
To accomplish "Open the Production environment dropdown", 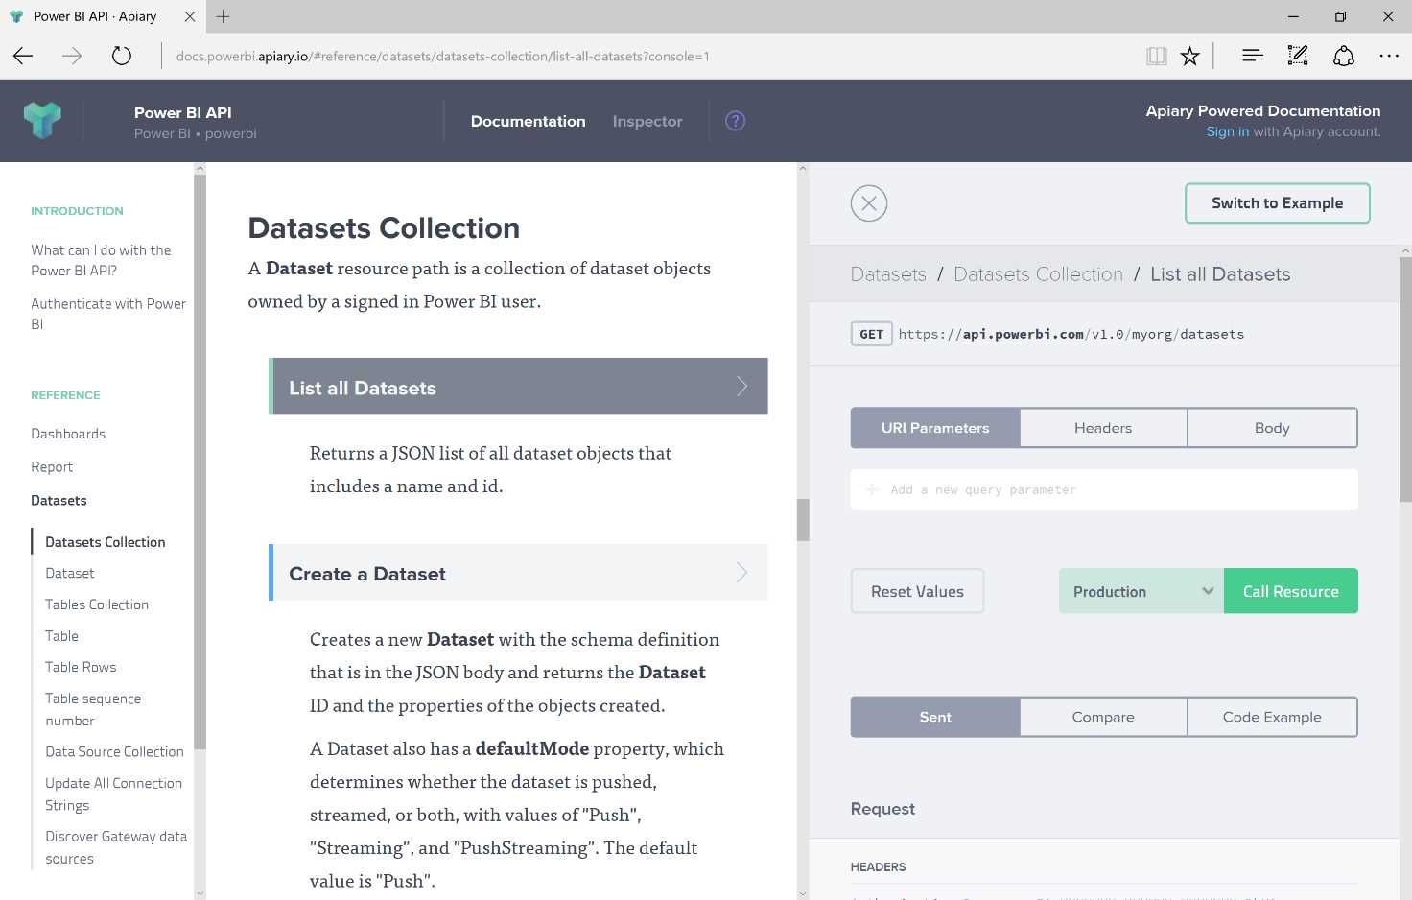I will pos(1140,590).
